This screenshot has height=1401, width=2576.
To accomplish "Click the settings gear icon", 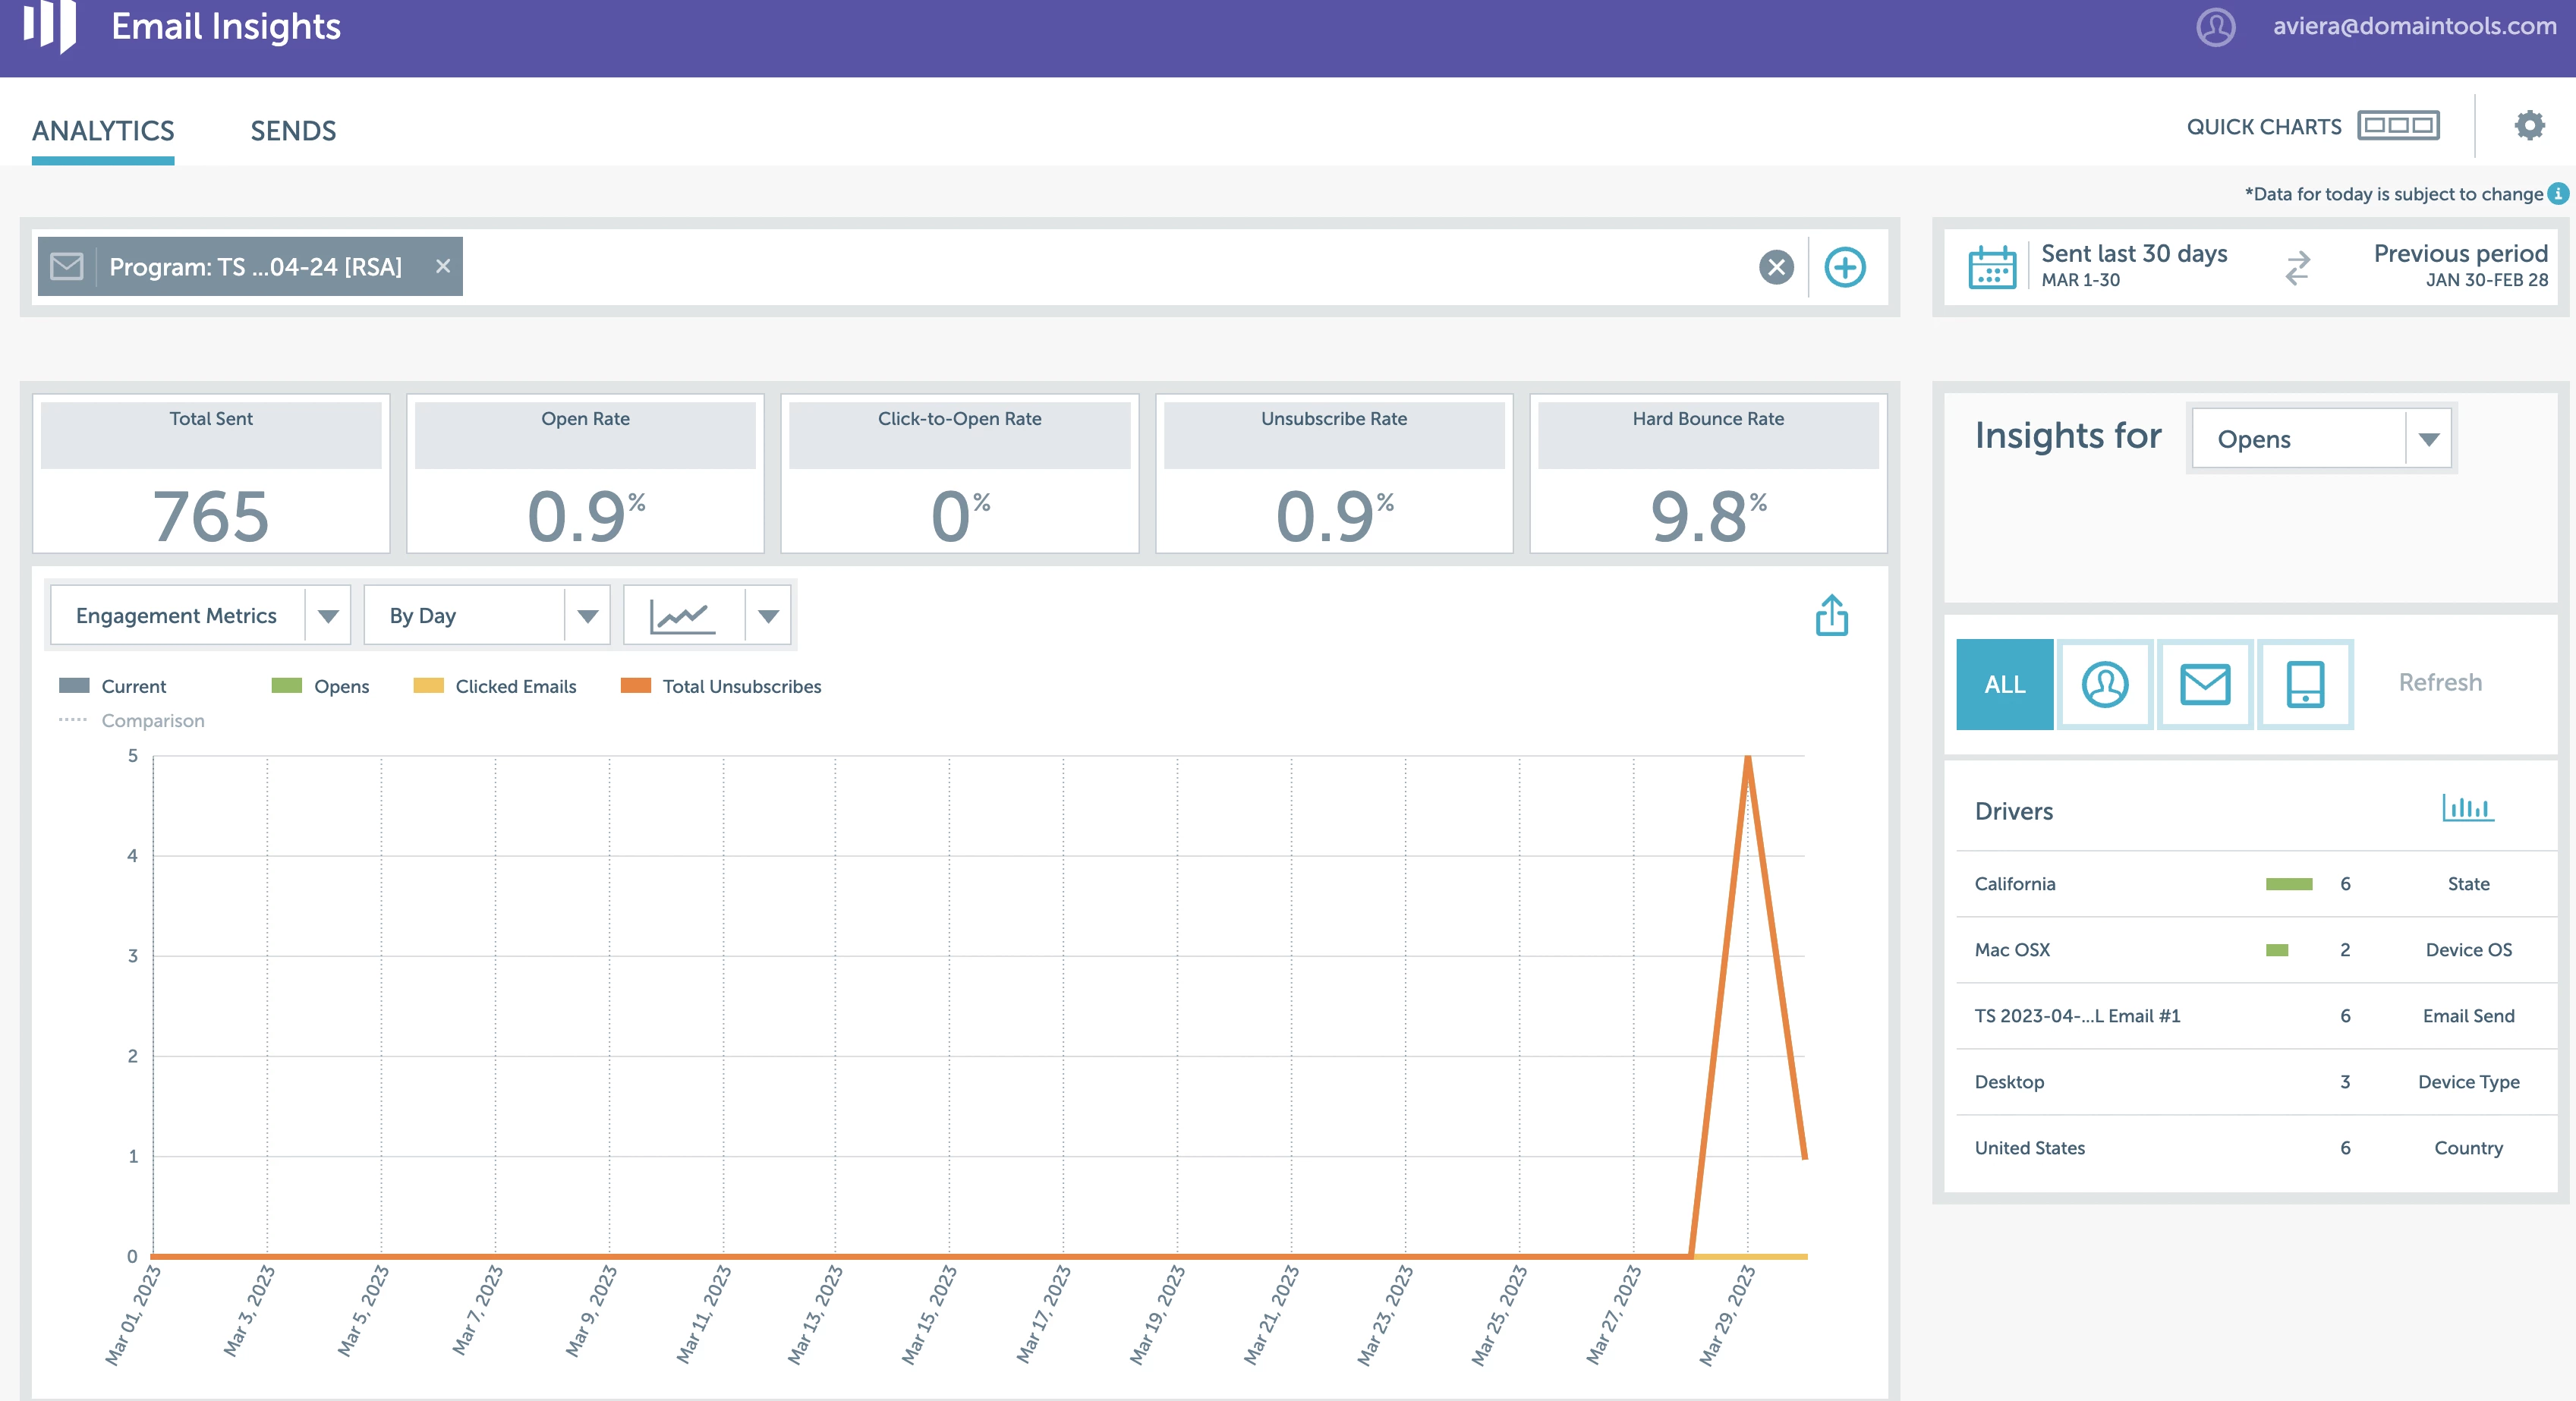I will (2529, 126).
